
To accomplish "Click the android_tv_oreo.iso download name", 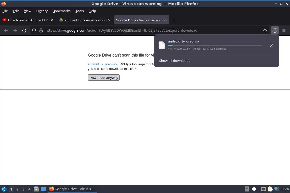I will pyautogui.click(x=183, y=41).
